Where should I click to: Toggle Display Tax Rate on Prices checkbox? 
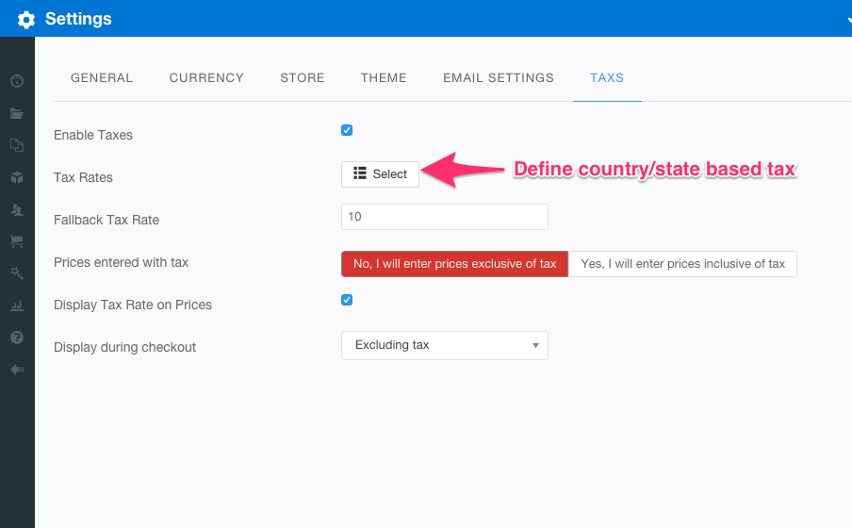tap(347, 300)
